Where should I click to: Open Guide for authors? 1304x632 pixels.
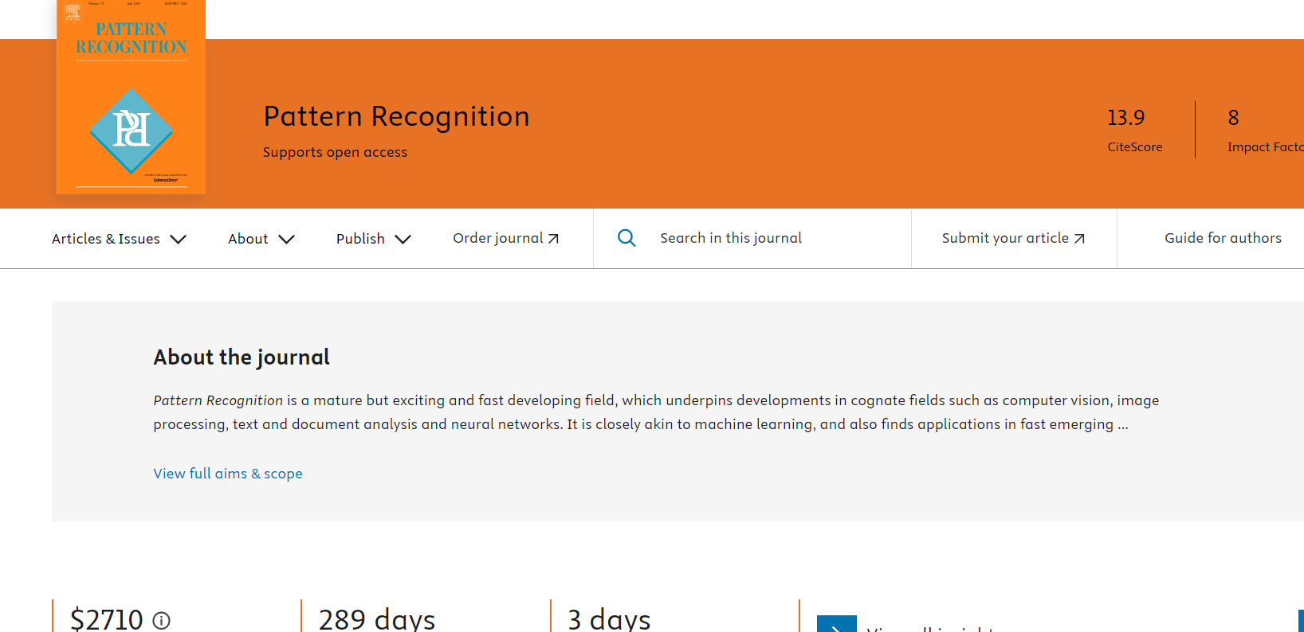[x=1223, y=238]
